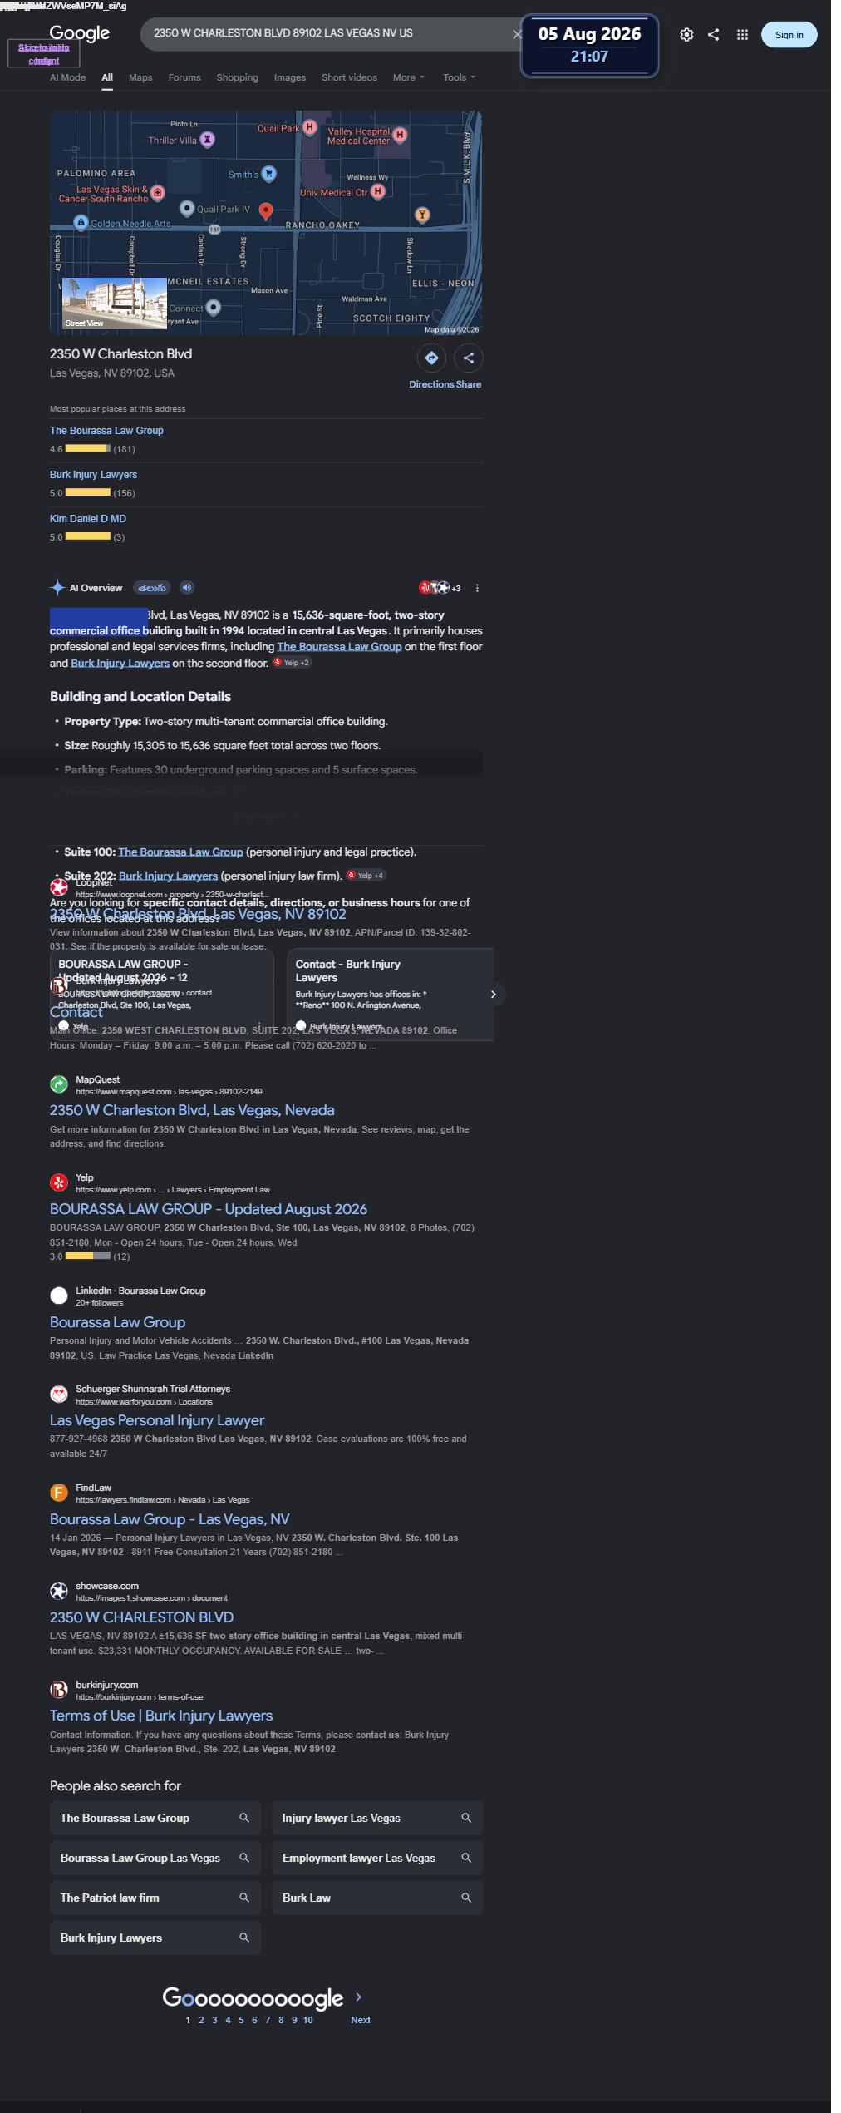Click search icon beside Burk Law suggestion
This screenshot has width=841, height=2113.
(x=466, y=1898)
